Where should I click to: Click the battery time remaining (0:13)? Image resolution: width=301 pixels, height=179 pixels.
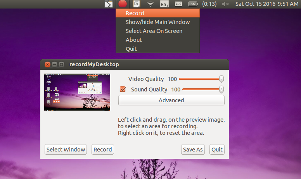click(x=209, y=4)
